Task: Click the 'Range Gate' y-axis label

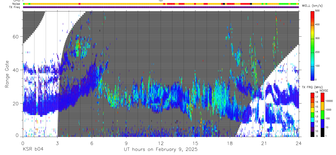Action: [x=7, y=74]
